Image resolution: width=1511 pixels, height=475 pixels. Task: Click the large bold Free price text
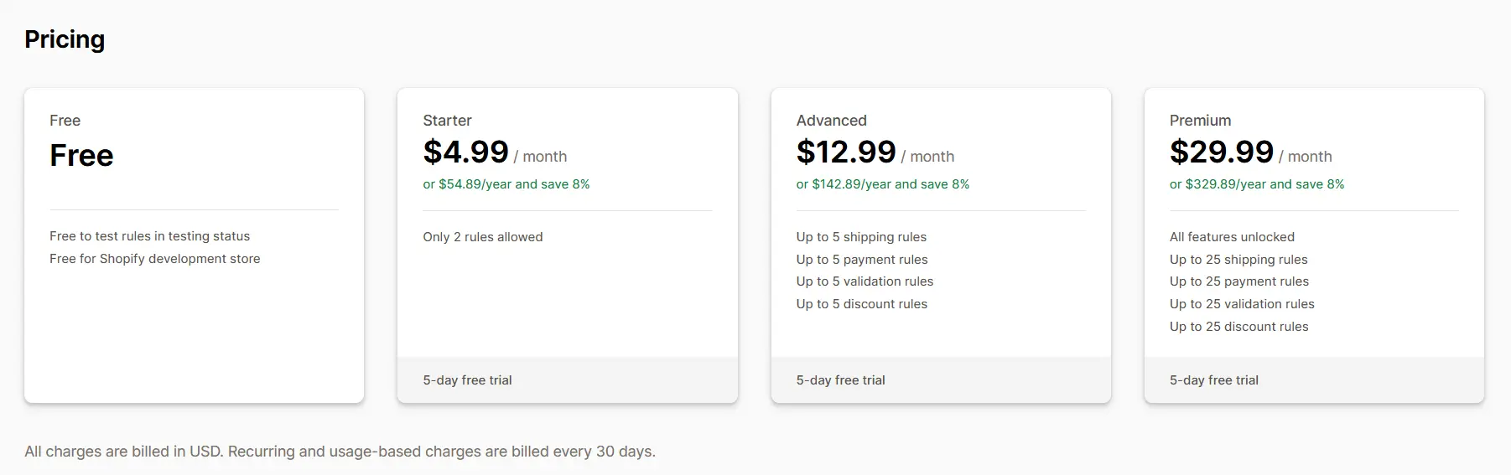point(81,156)
